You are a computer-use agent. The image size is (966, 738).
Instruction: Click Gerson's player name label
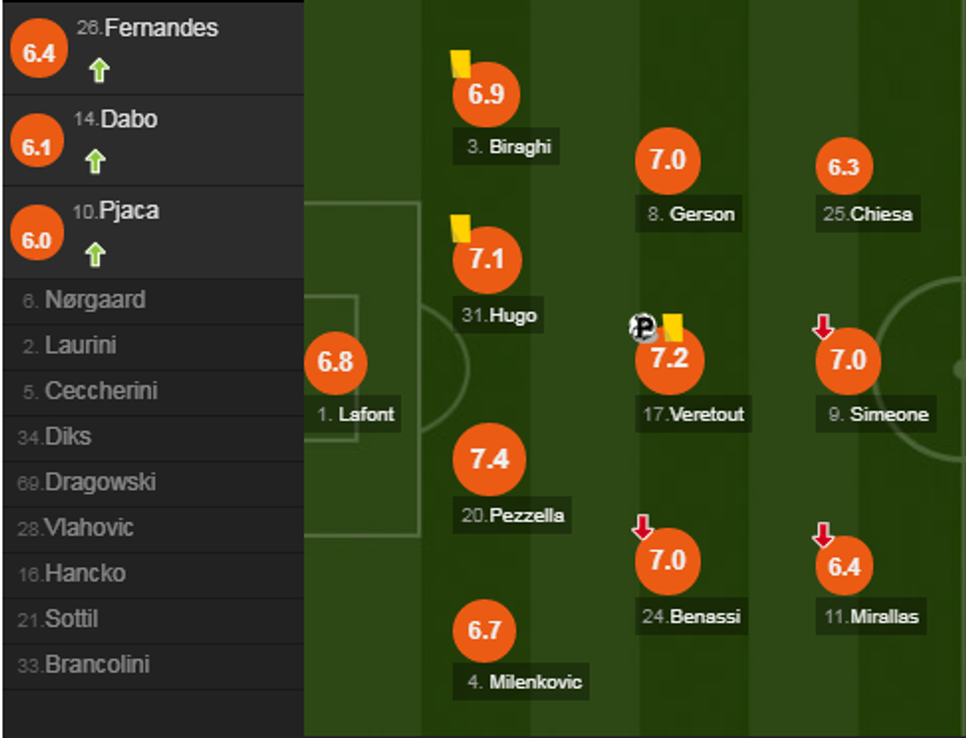702,214
